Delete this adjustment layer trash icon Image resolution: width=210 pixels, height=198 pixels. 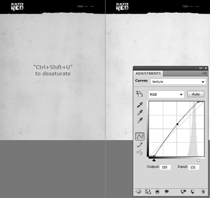click(x=203, y=191)
